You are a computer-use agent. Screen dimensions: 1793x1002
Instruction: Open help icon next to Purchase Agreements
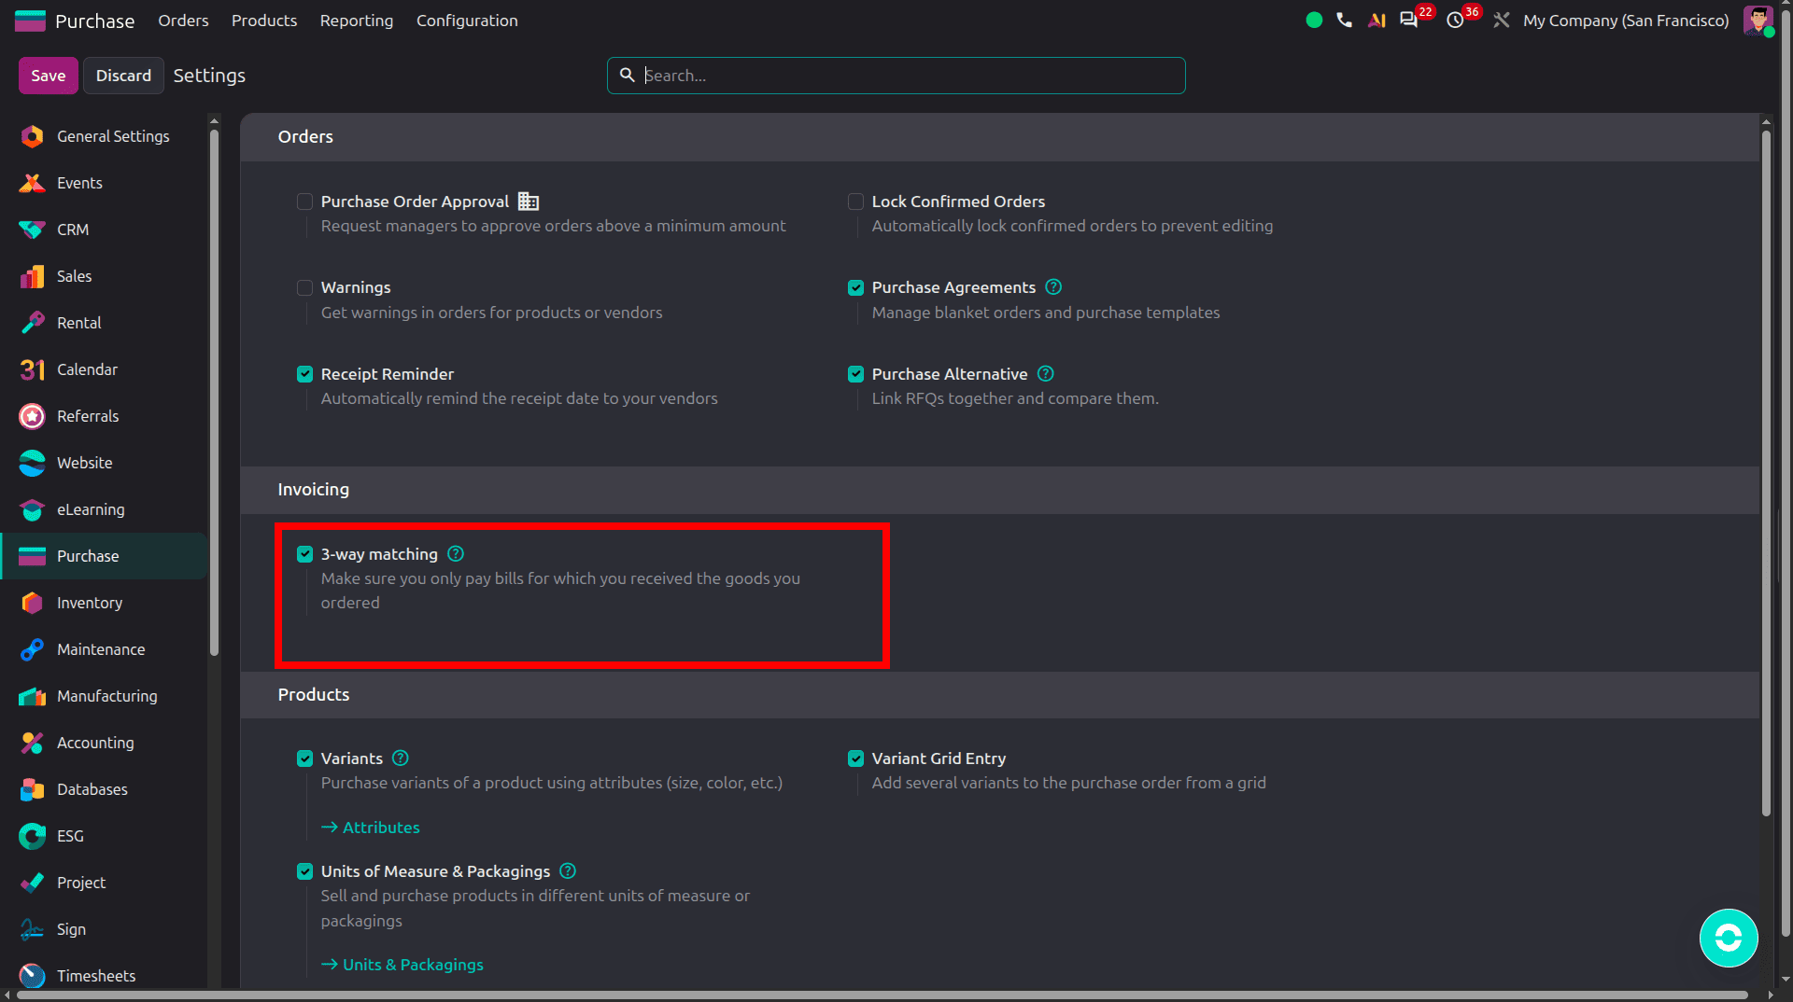[1053, 286]
